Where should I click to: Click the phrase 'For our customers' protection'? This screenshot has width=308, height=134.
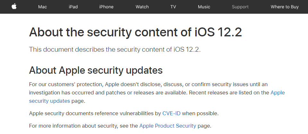[66, 84]
